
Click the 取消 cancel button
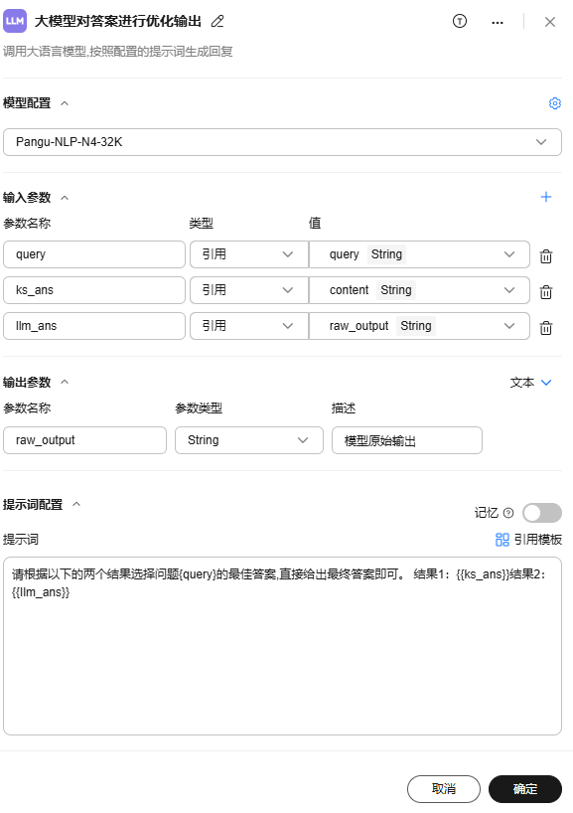[444, 788]
